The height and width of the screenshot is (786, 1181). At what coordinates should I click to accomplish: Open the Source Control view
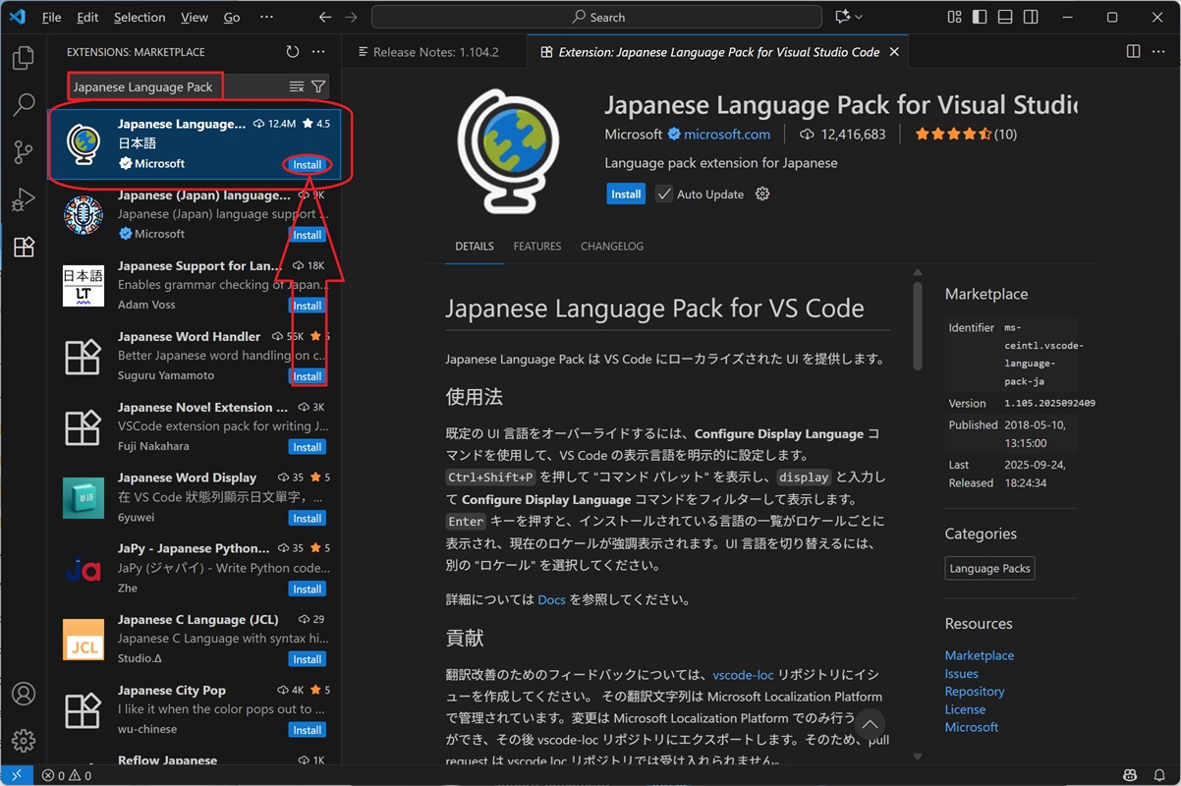click(24, 151)
